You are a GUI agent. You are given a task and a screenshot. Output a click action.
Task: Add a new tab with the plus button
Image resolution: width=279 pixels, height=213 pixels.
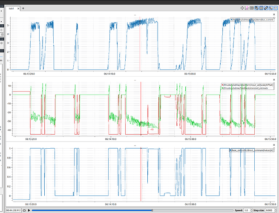click(23, 8)
